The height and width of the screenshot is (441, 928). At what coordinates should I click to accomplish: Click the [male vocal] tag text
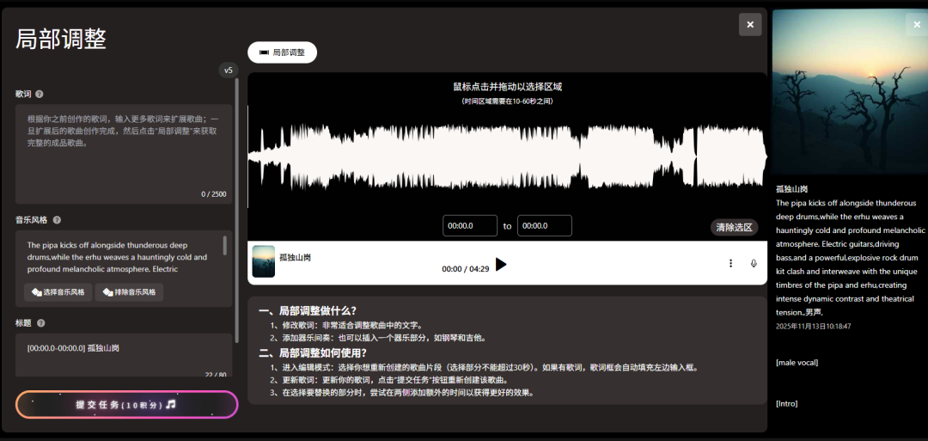(797, 362)
